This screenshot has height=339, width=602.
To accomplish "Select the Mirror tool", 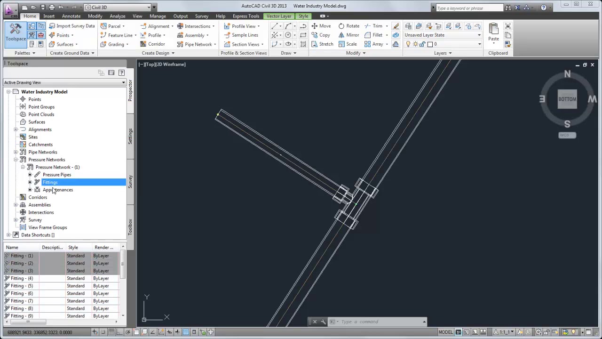I will point(349,35).
